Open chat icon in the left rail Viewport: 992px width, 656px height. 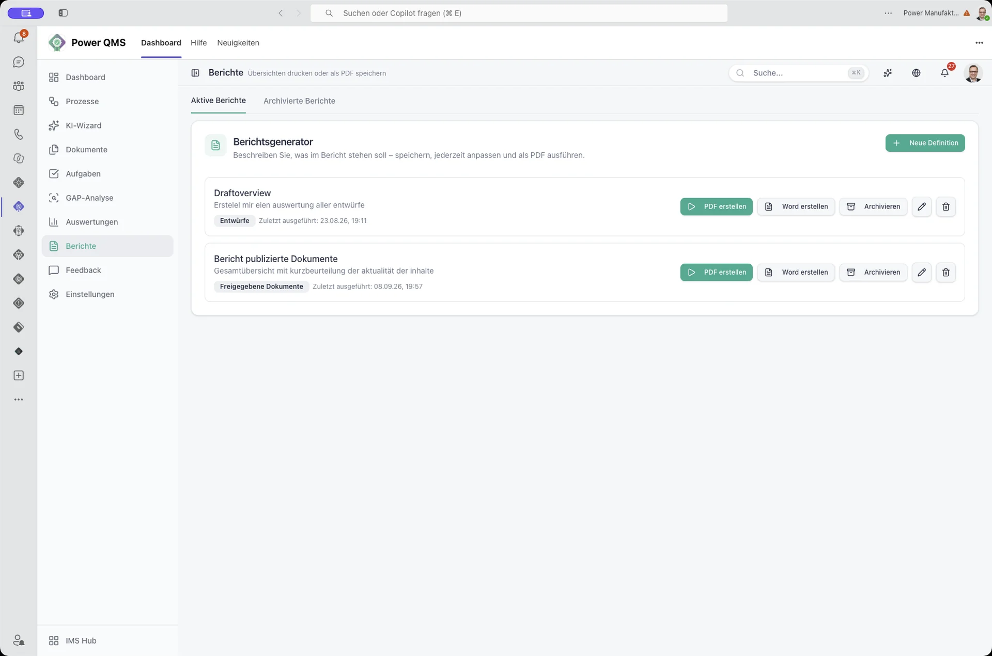[x=19, y=62]
